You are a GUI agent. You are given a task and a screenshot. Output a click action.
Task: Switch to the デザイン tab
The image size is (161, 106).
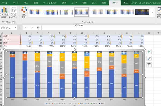(x=115, y=3)
